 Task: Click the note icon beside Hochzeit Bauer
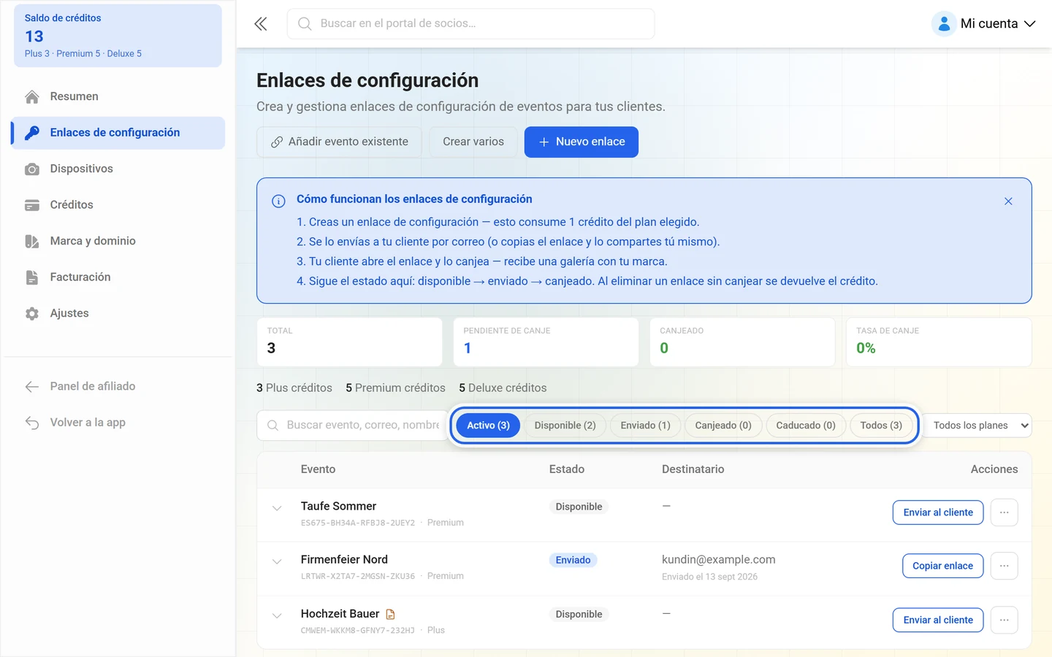390,614
